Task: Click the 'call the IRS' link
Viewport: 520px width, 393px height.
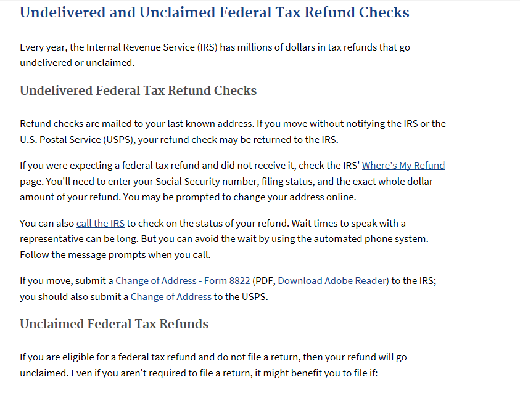Action: (x=101, y=223)
